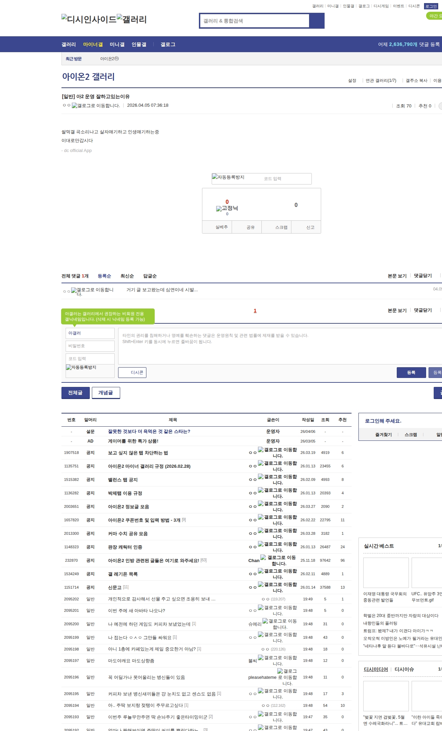The image size is (442, 731).
Task: Select 마이너갤 in the navigation bar
Action: point(93,45)
